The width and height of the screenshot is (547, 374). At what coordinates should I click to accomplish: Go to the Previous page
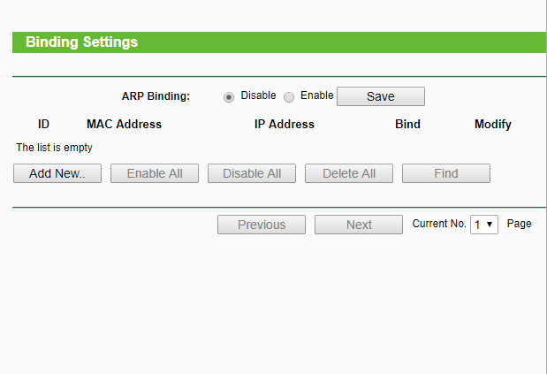(262, 225)
